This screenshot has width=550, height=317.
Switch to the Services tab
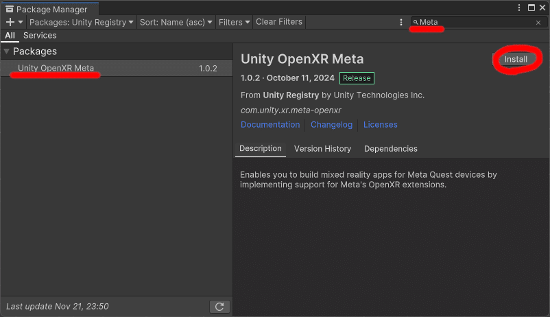[40, 36]
